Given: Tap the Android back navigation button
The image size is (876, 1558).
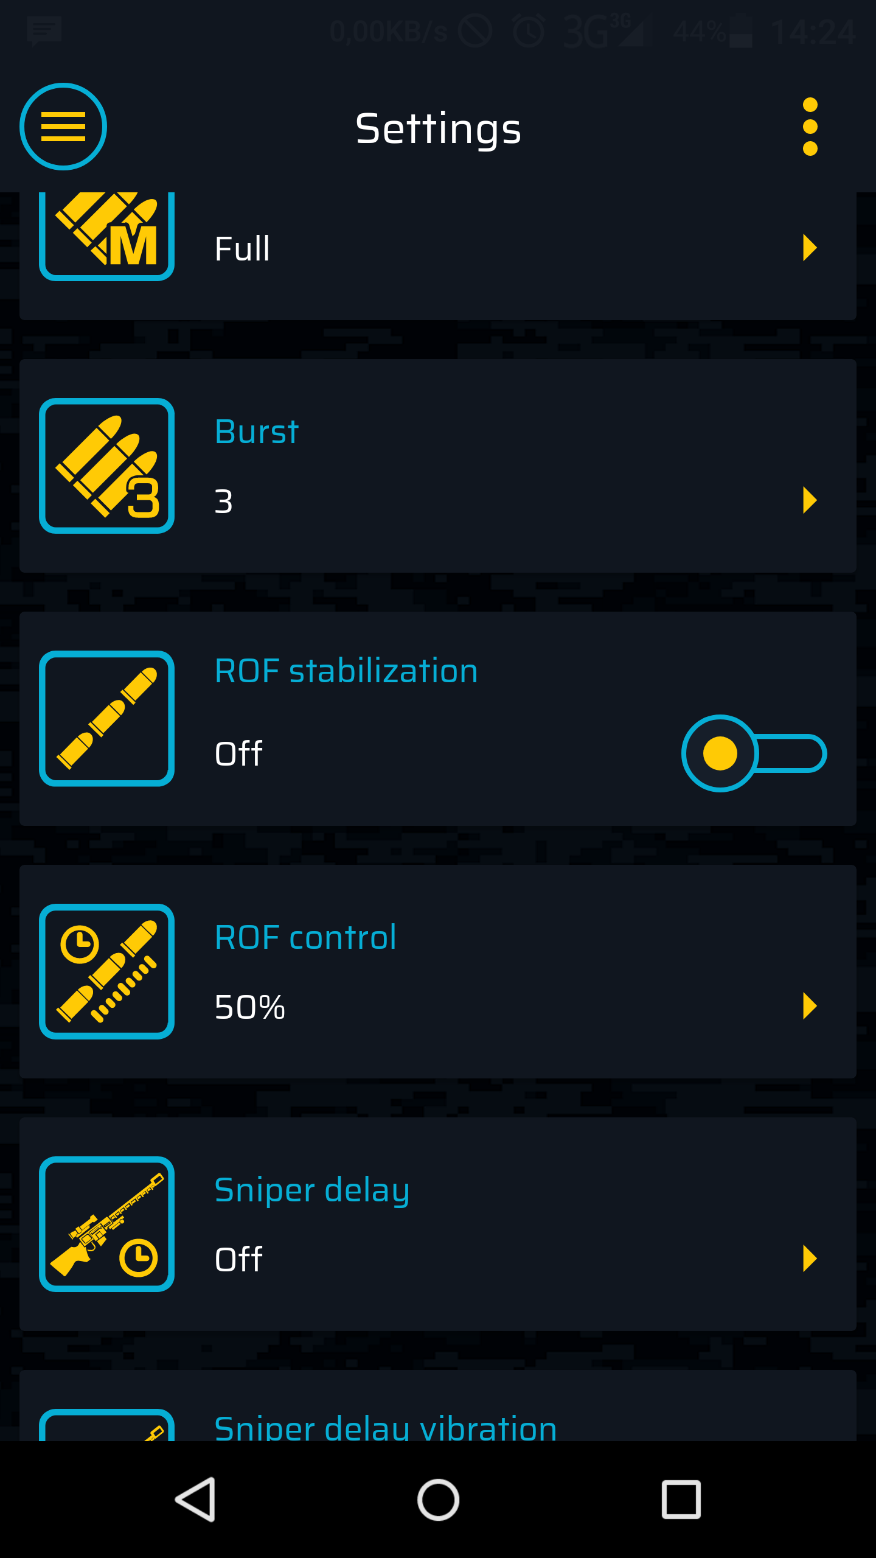Looking at the screenshot, I should (196, 1500).
